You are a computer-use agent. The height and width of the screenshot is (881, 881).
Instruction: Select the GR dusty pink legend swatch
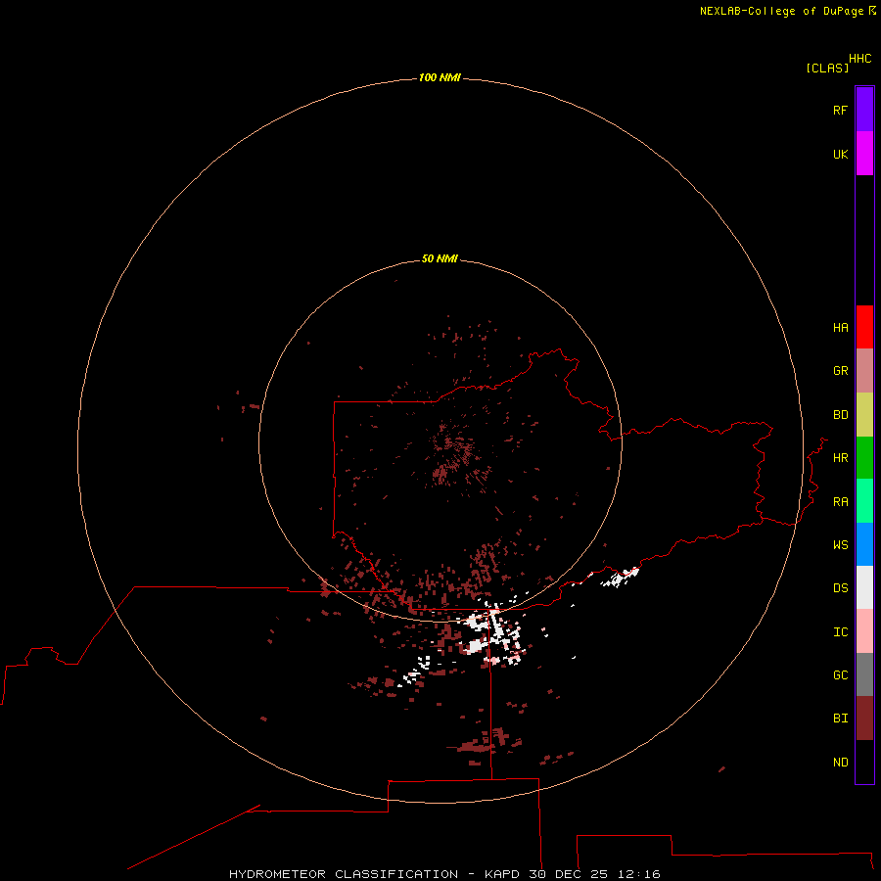(864, 371)
